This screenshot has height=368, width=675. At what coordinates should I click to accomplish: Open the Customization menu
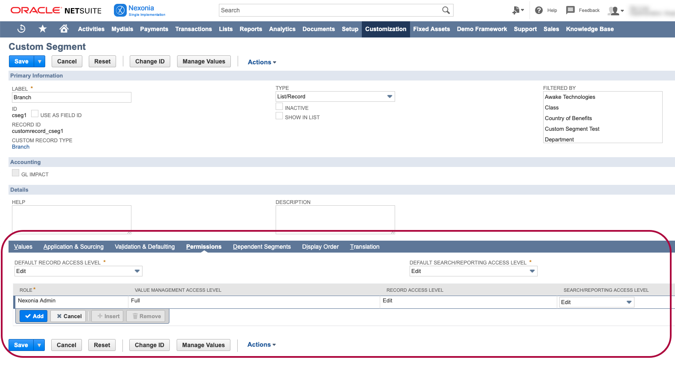coord(386,29)
